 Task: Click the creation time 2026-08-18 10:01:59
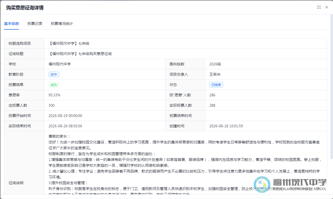226,126
